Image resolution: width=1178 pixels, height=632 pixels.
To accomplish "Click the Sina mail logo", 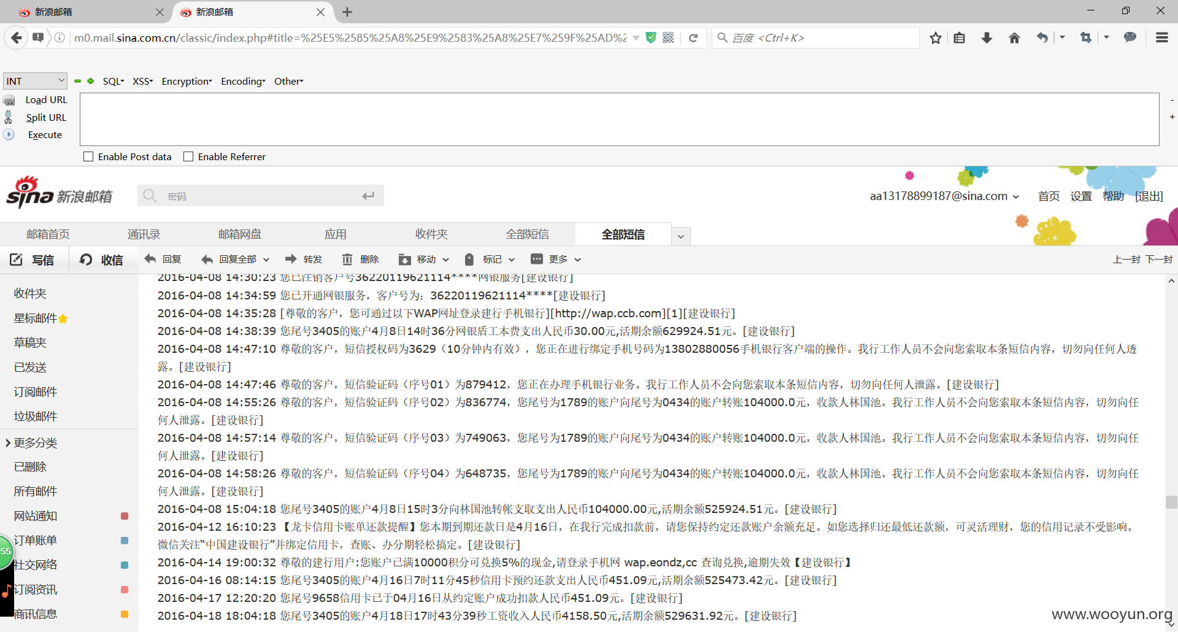I will [60, 193].
